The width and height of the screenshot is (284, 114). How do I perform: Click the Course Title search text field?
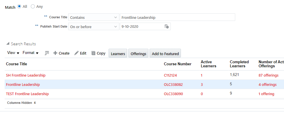tap(177, 17)
